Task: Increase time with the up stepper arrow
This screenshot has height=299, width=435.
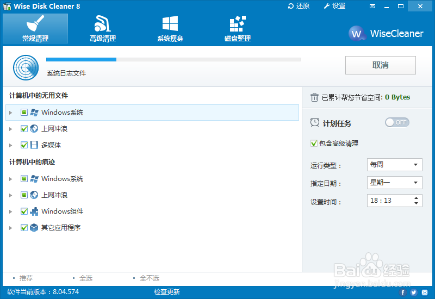Action: tap(416, 198)
